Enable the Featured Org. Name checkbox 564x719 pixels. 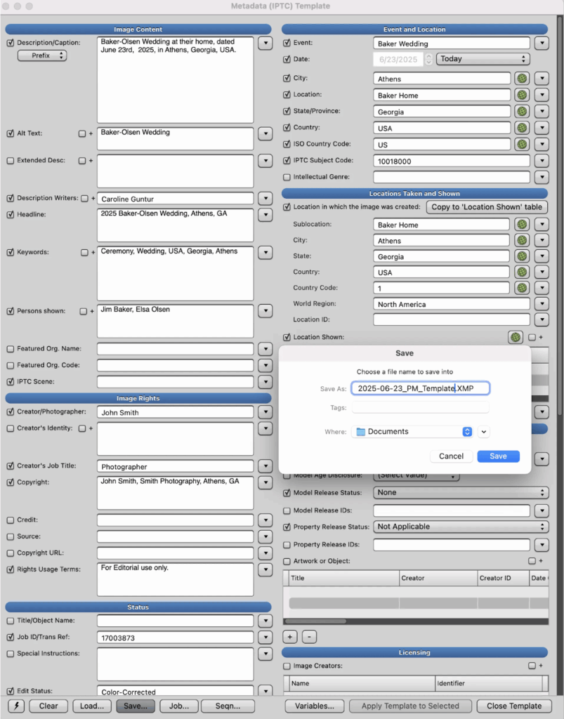11,349
